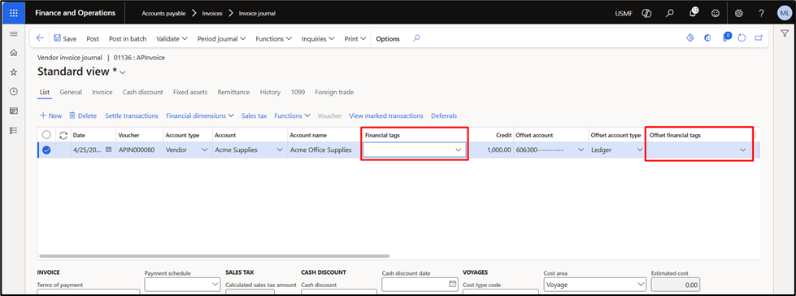Uncheck the selected journal row checkbox
The height and width of the screenshot is (296, 796).
(x=46, y=150)
